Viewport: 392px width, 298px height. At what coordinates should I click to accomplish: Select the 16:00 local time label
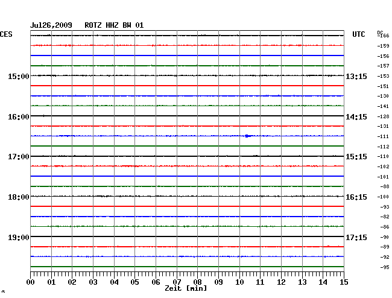click(x=19, y=117)
